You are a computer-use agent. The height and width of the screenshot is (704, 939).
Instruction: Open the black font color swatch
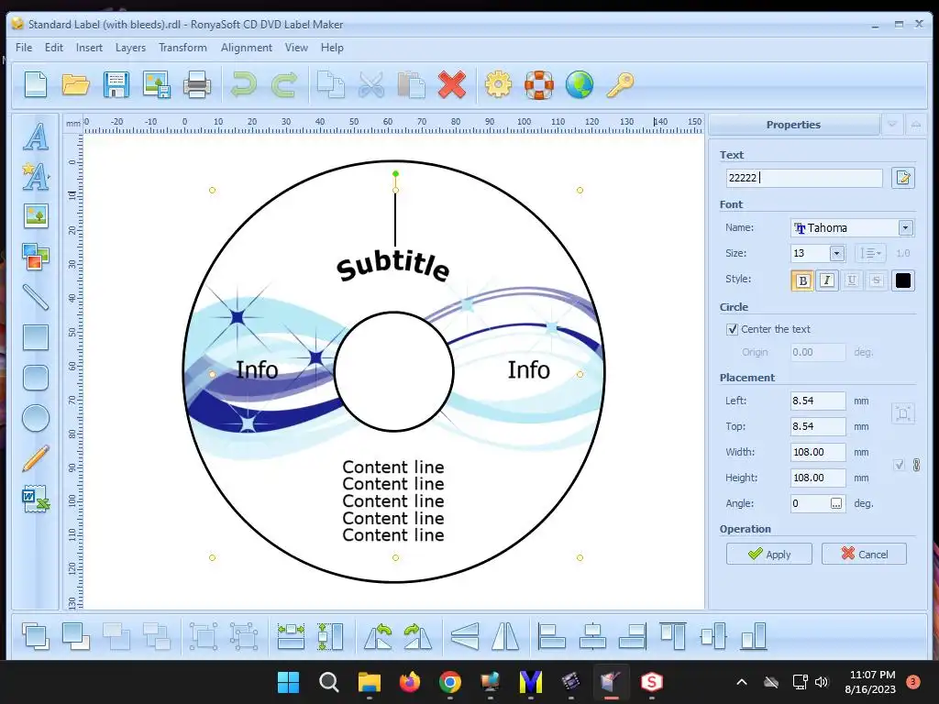point(903,280)
